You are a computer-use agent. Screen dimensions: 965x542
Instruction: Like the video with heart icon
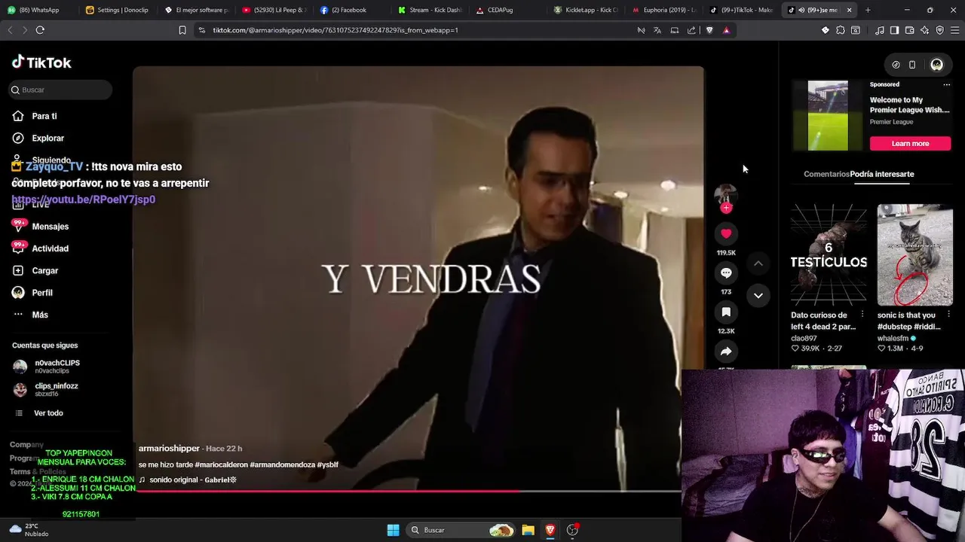(x=726, y=233)
